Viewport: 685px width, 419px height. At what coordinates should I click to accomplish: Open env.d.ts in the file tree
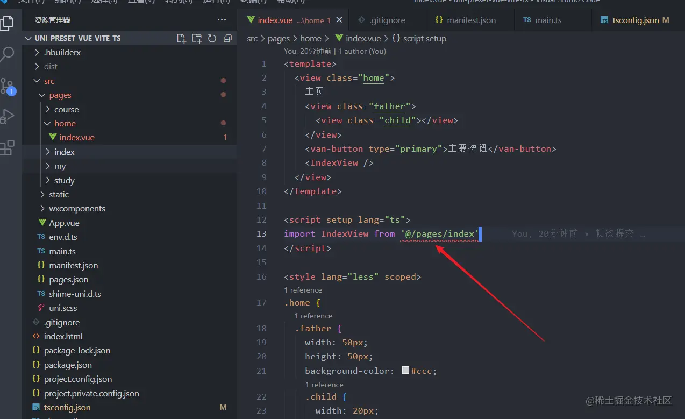pyautogui.click(x=129, y=237)
